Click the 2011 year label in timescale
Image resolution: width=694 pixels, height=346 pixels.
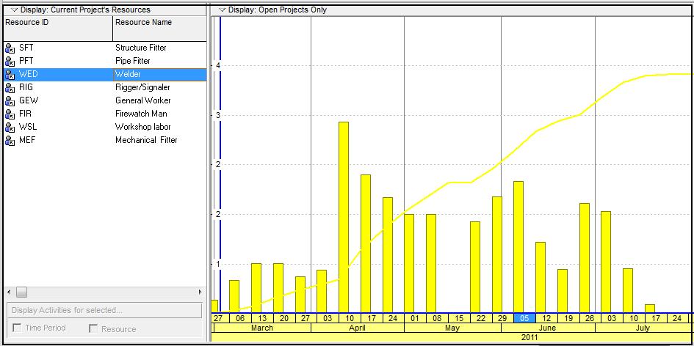point(529,338)
